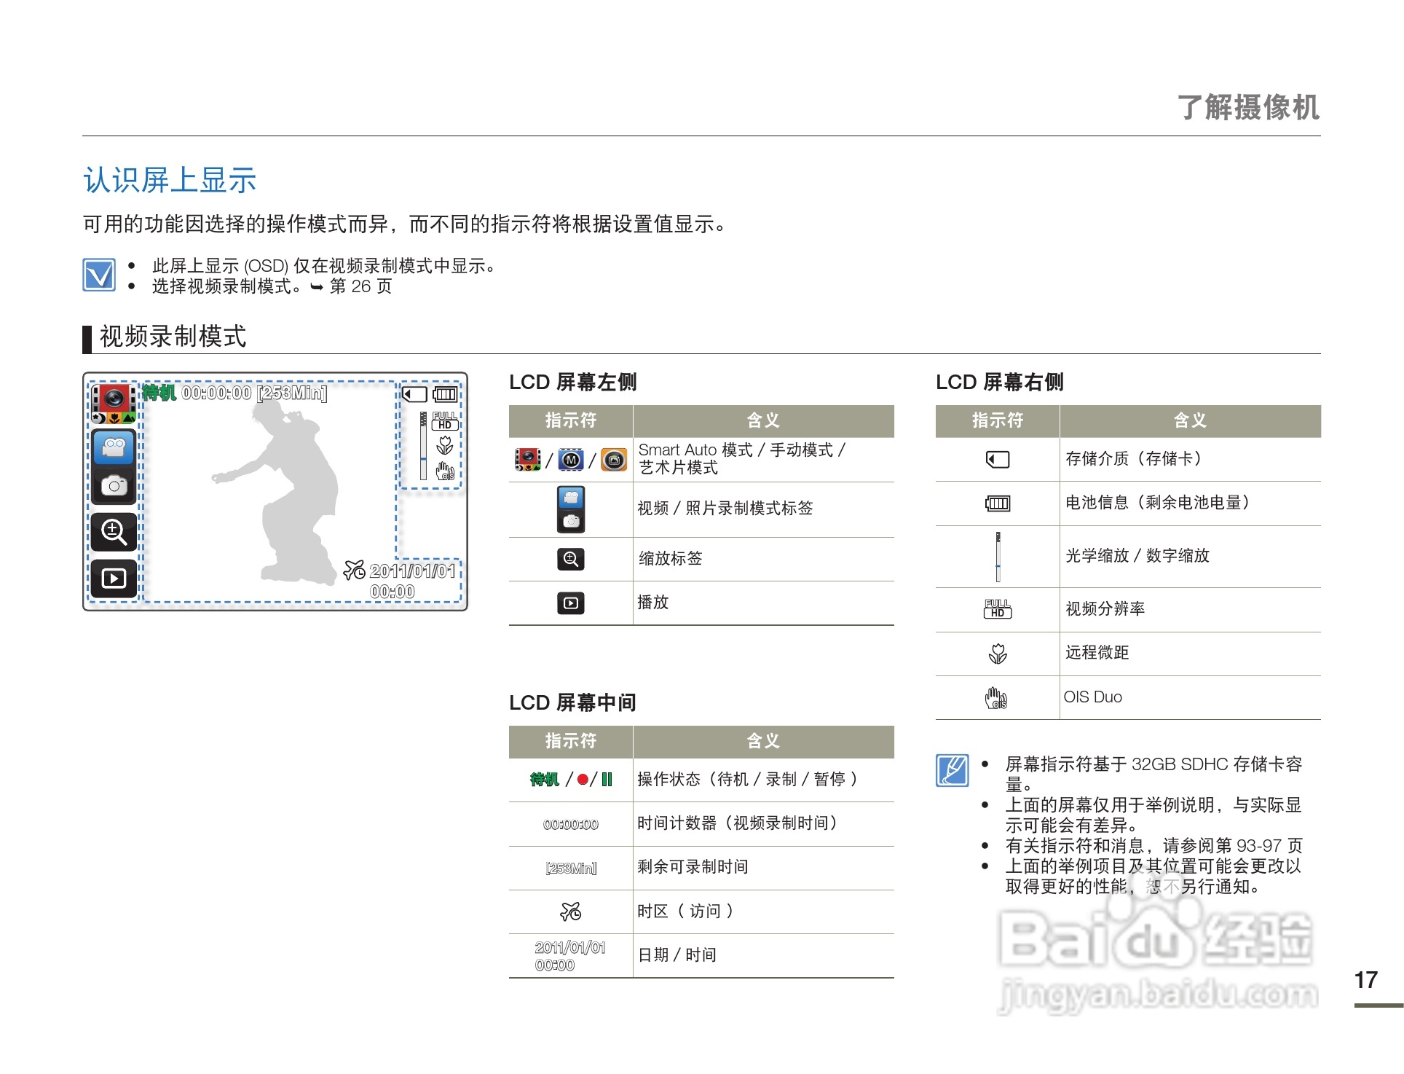1404x1074 pixels.
Task: Click Full HD resolution icon on LCD
Action: coord(445,421)
